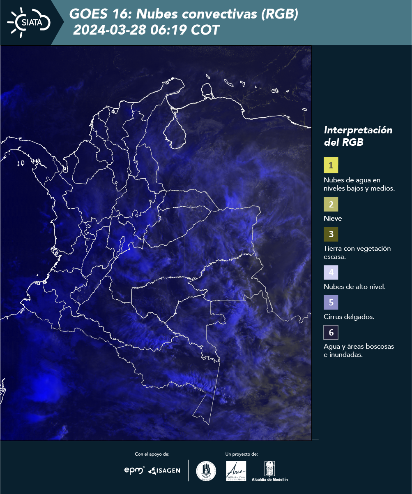Click the Área Metropolitana Valle de Aburrá logo

click(x=236, y=471)
